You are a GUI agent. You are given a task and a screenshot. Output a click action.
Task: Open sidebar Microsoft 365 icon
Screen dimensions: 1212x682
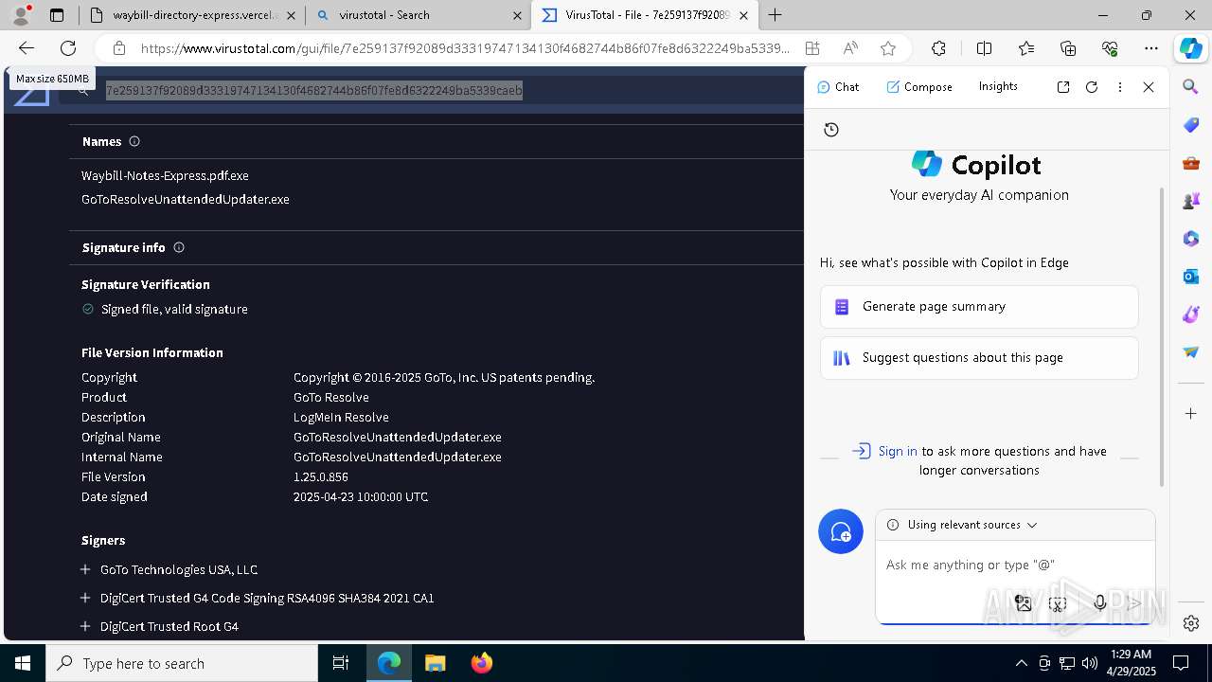pyautogui.click(x=1191, y=239)
